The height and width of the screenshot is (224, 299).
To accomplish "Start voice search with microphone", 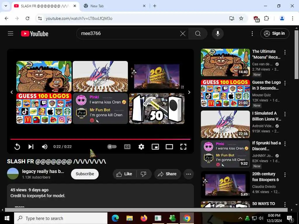I will point(218,34).
